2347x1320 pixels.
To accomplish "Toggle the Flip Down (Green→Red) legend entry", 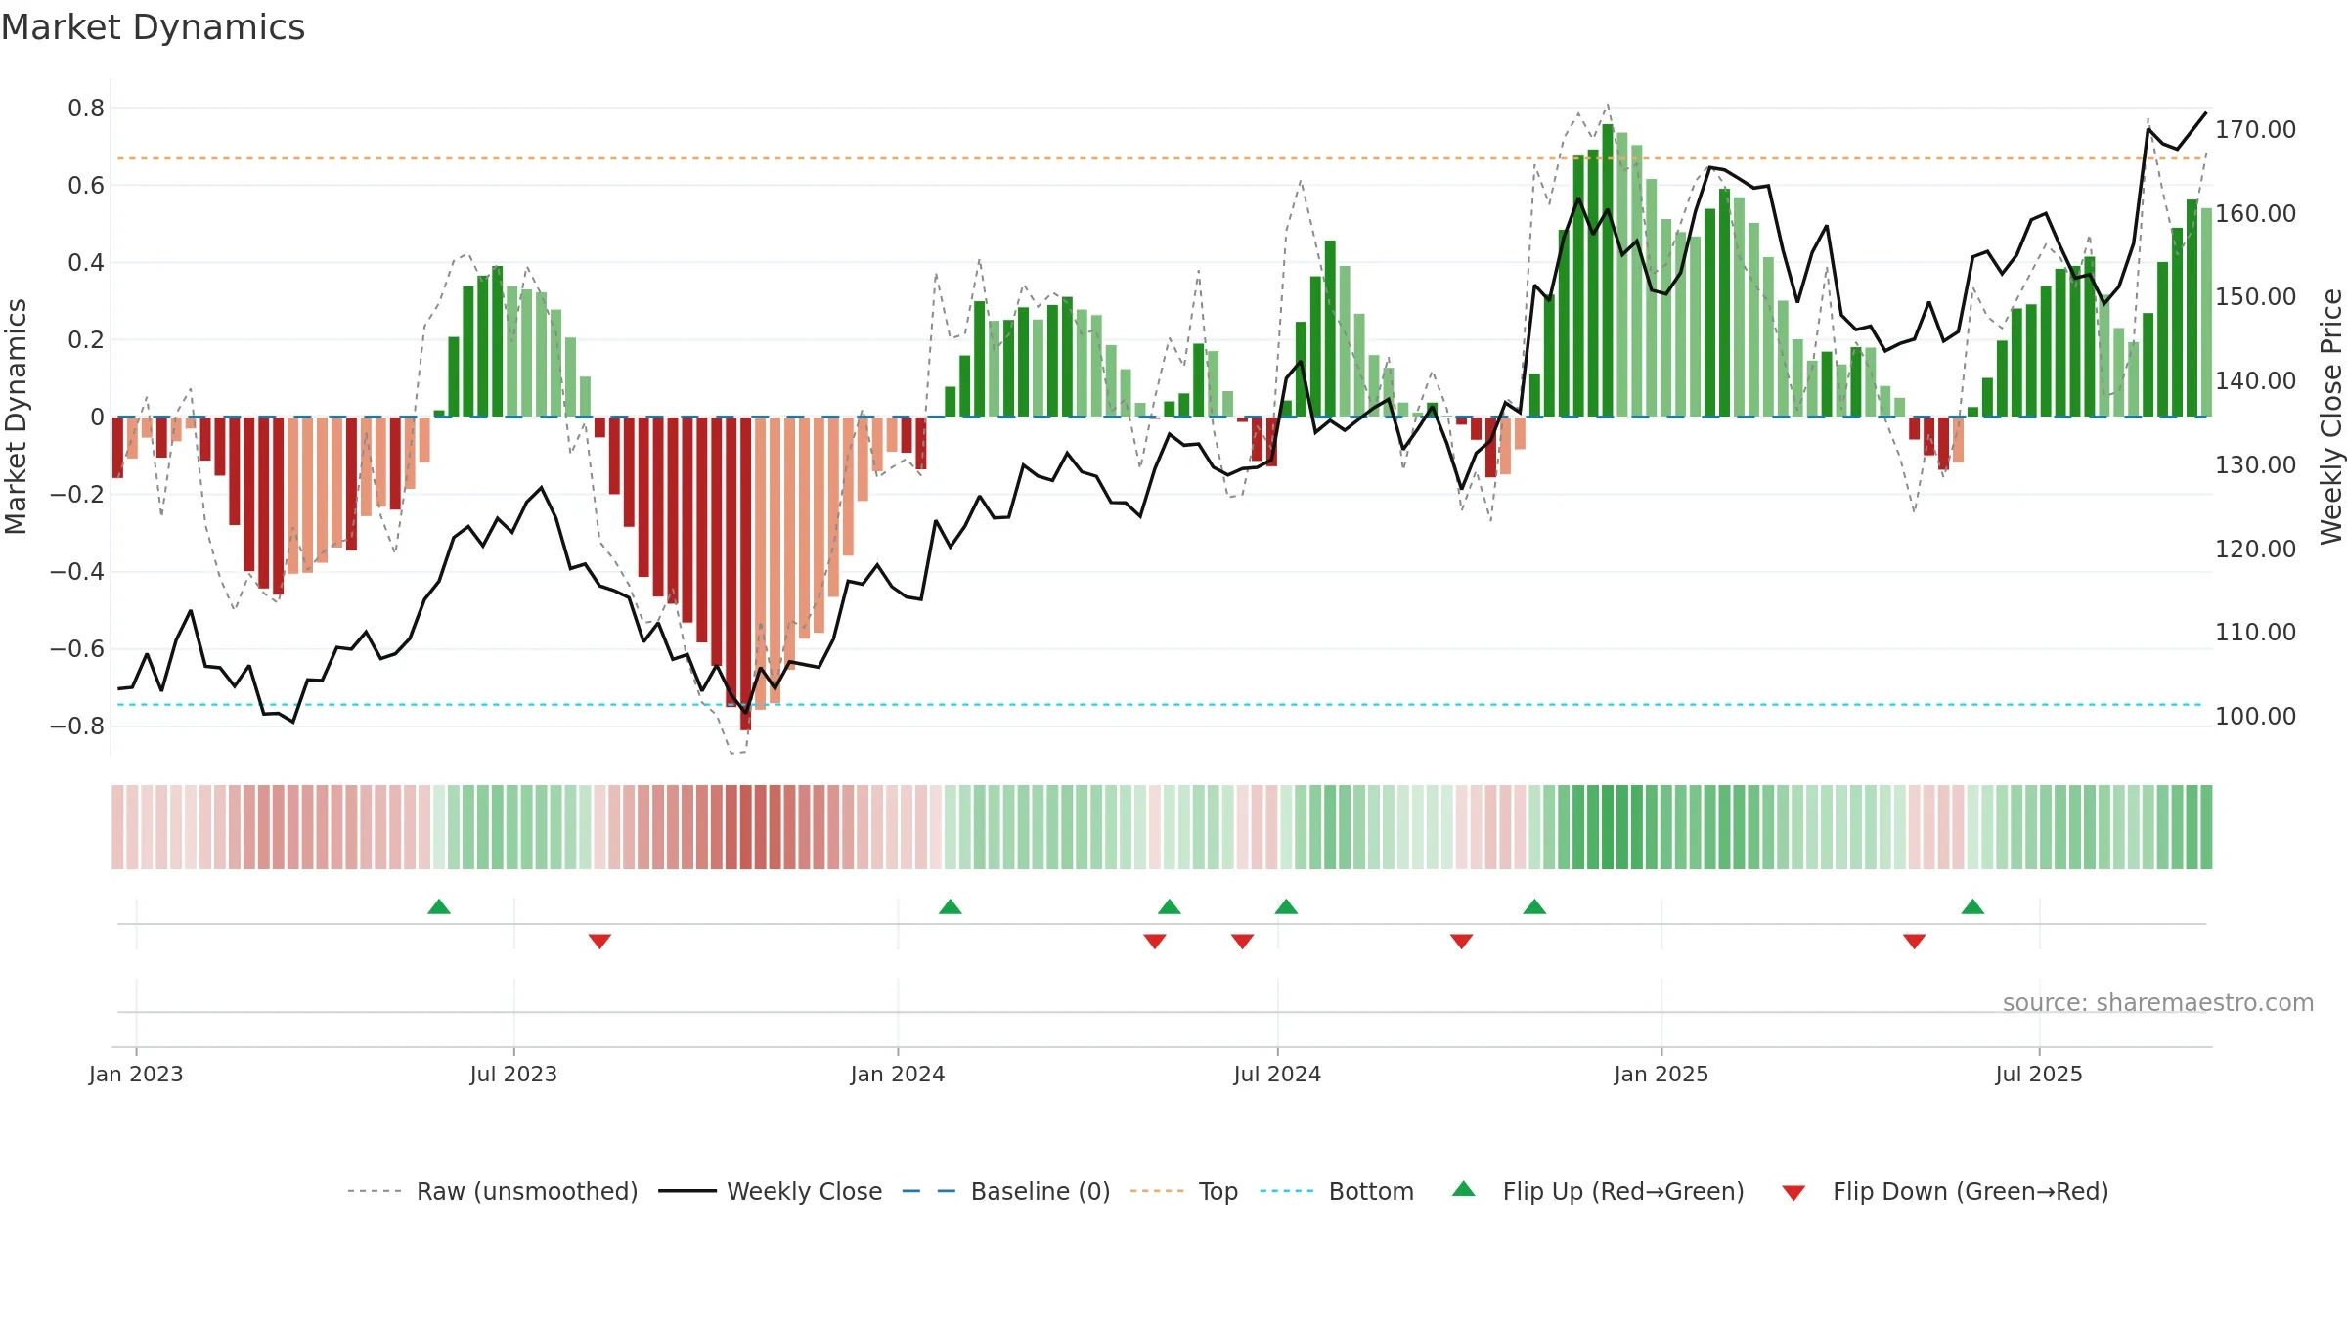I will point(1945,1191).
